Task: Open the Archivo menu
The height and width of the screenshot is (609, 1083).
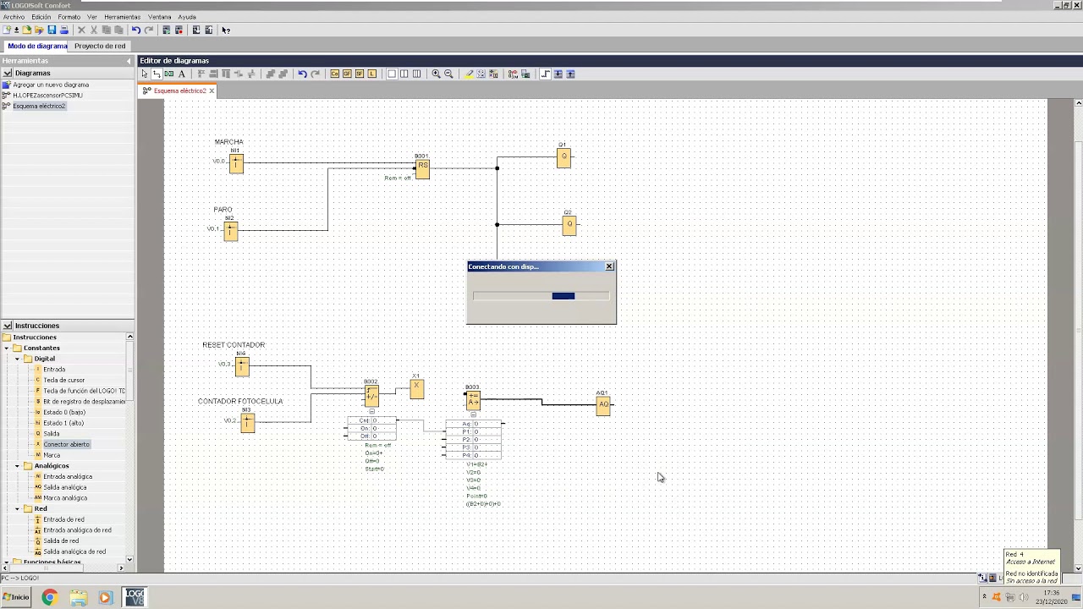Action: tap(14, 17)
